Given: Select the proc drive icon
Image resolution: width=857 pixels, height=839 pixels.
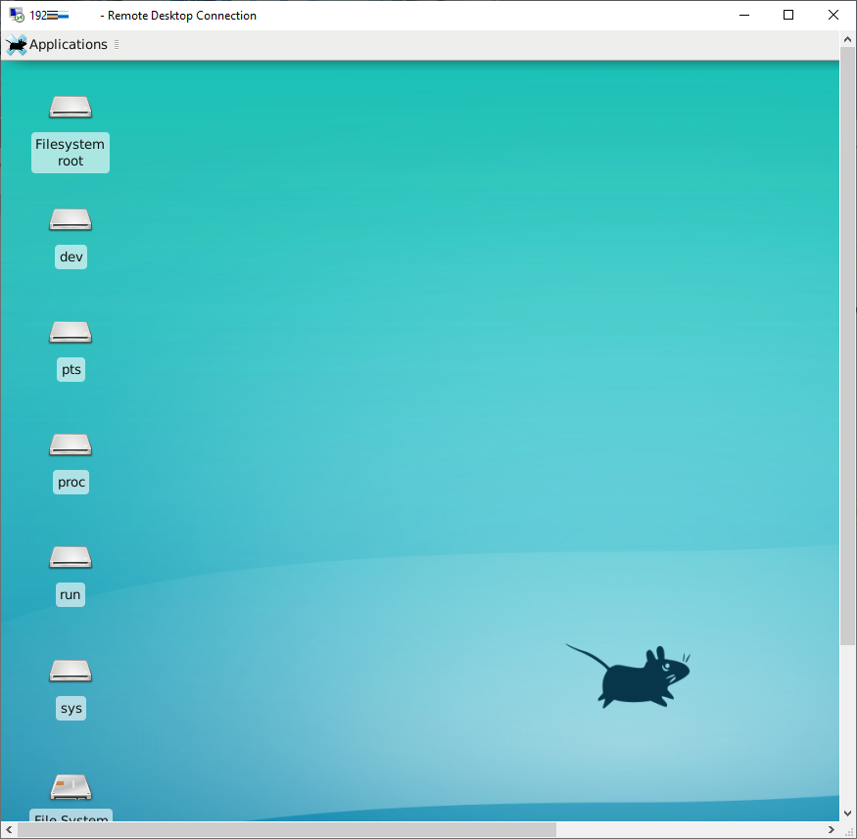Looking at the screenshot, I should [71, 445].
